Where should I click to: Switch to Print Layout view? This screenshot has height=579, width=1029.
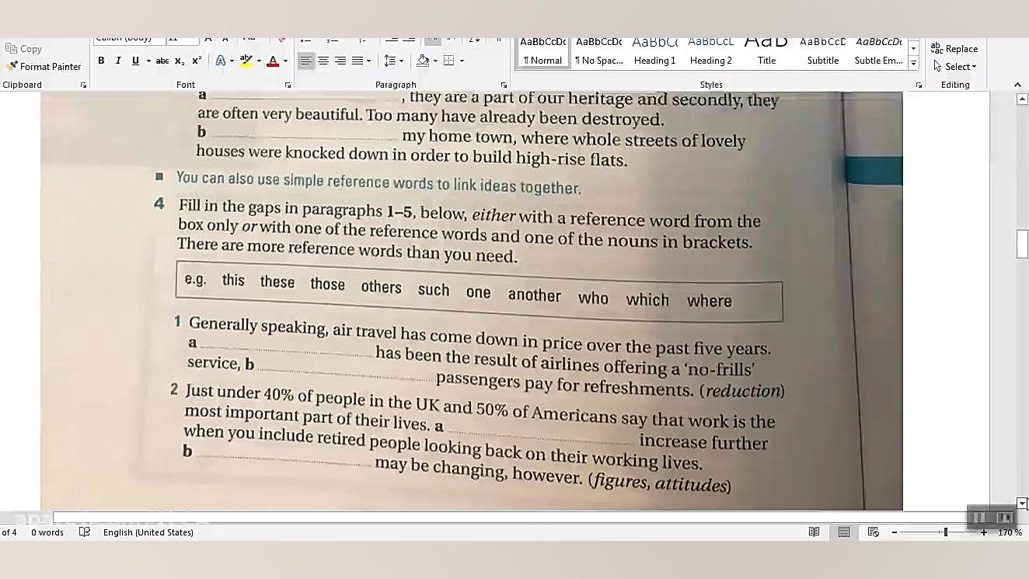point(843,532)
